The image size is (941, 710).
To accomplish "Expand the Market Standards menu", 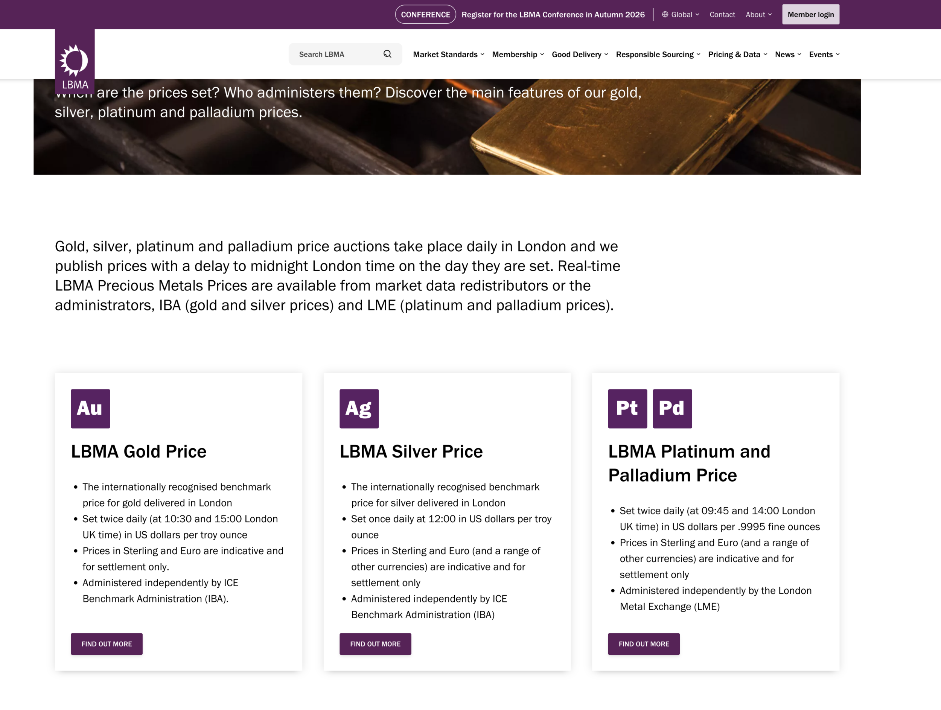I will [448, 55].
